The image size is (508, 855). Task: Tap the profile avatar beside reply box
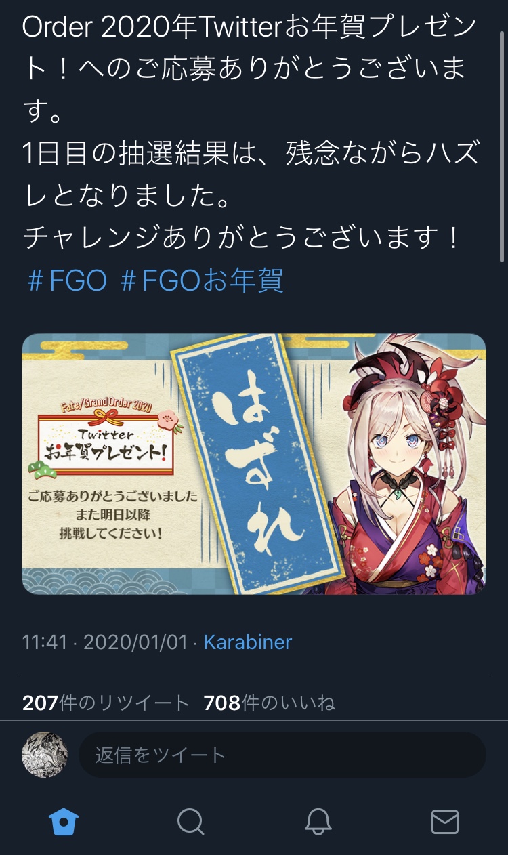point(45,755)
